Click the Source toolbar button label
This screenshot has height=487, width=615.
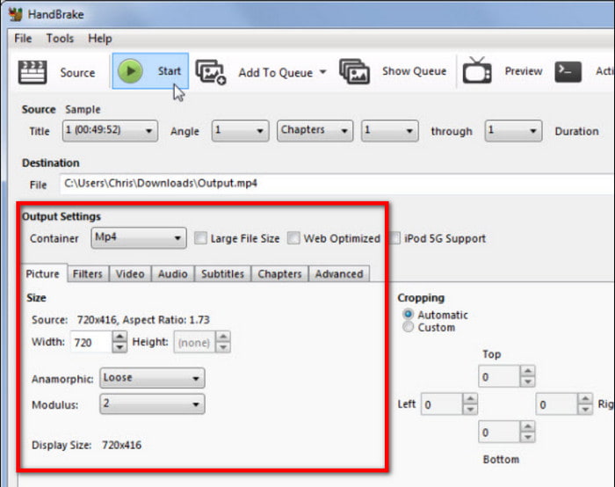pyautogui.click(x=77, y=73)
